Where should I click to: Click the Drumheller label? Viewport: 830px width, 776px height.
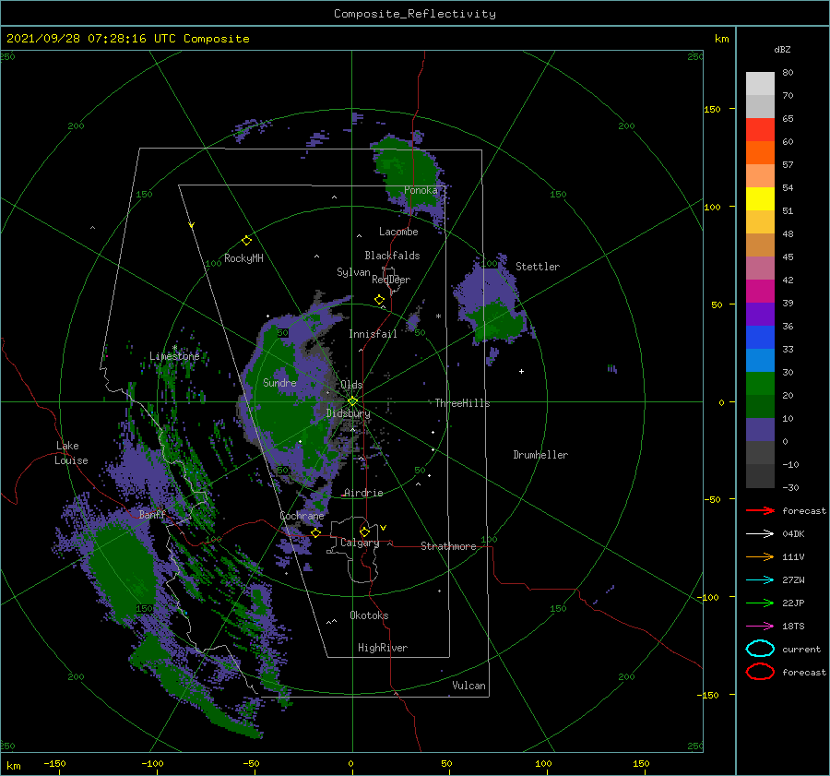540,455
